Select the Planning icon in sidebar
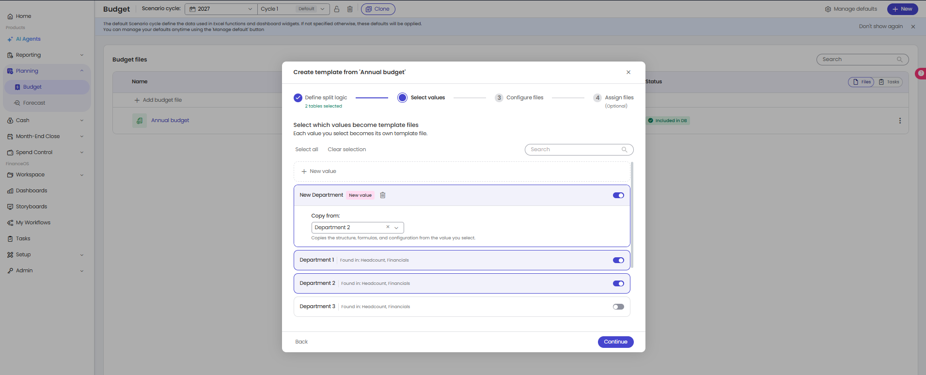 coord(10,71)
